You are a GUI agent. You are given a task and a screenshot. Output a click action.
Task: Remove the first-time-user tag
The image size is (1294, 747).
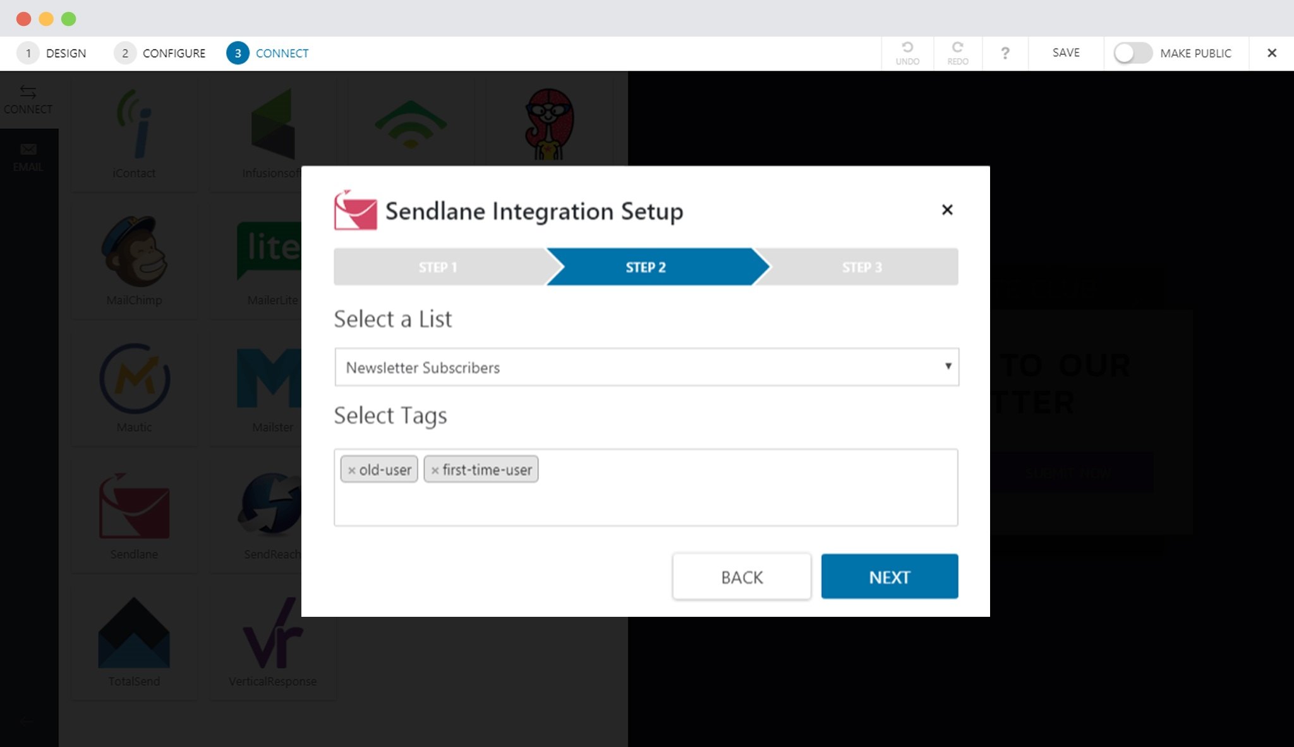click(435, 470)
